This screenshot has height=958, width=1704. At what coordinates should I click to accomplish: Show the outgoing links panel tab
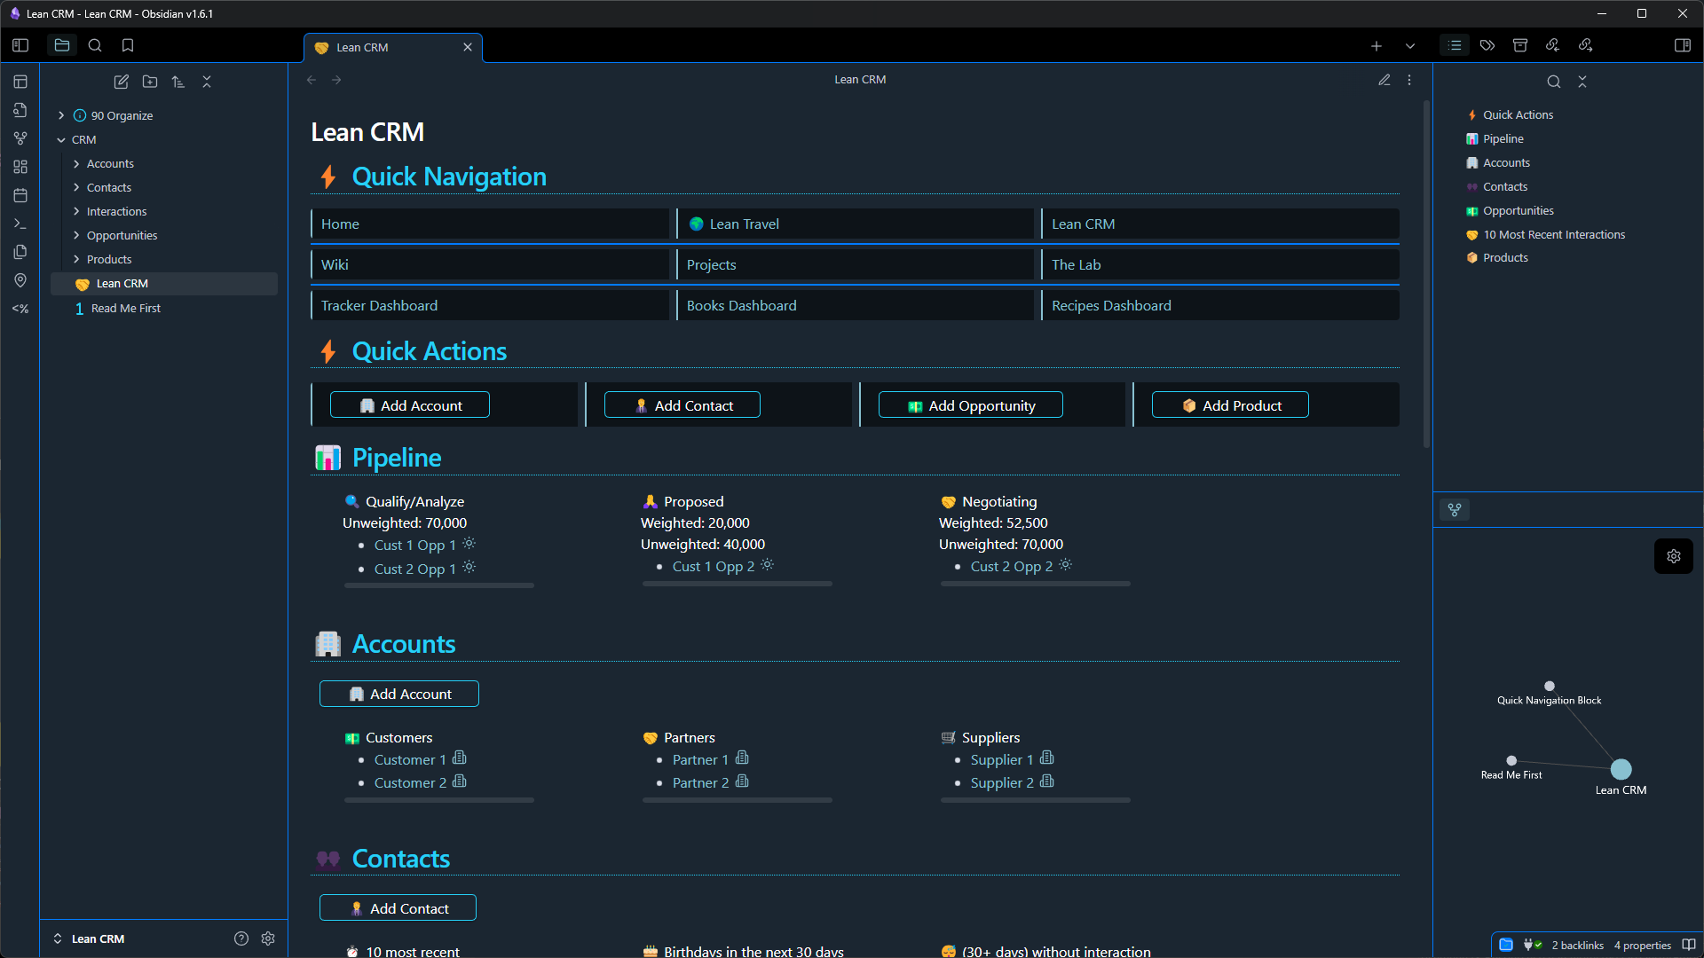pyautogui.click(x=1585, y=45)
